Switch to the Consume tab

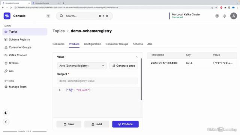click(58, 44)
